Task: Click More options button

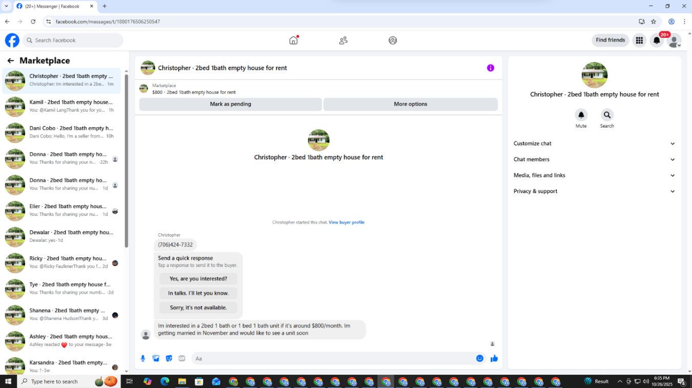Action: click(410, 104)
